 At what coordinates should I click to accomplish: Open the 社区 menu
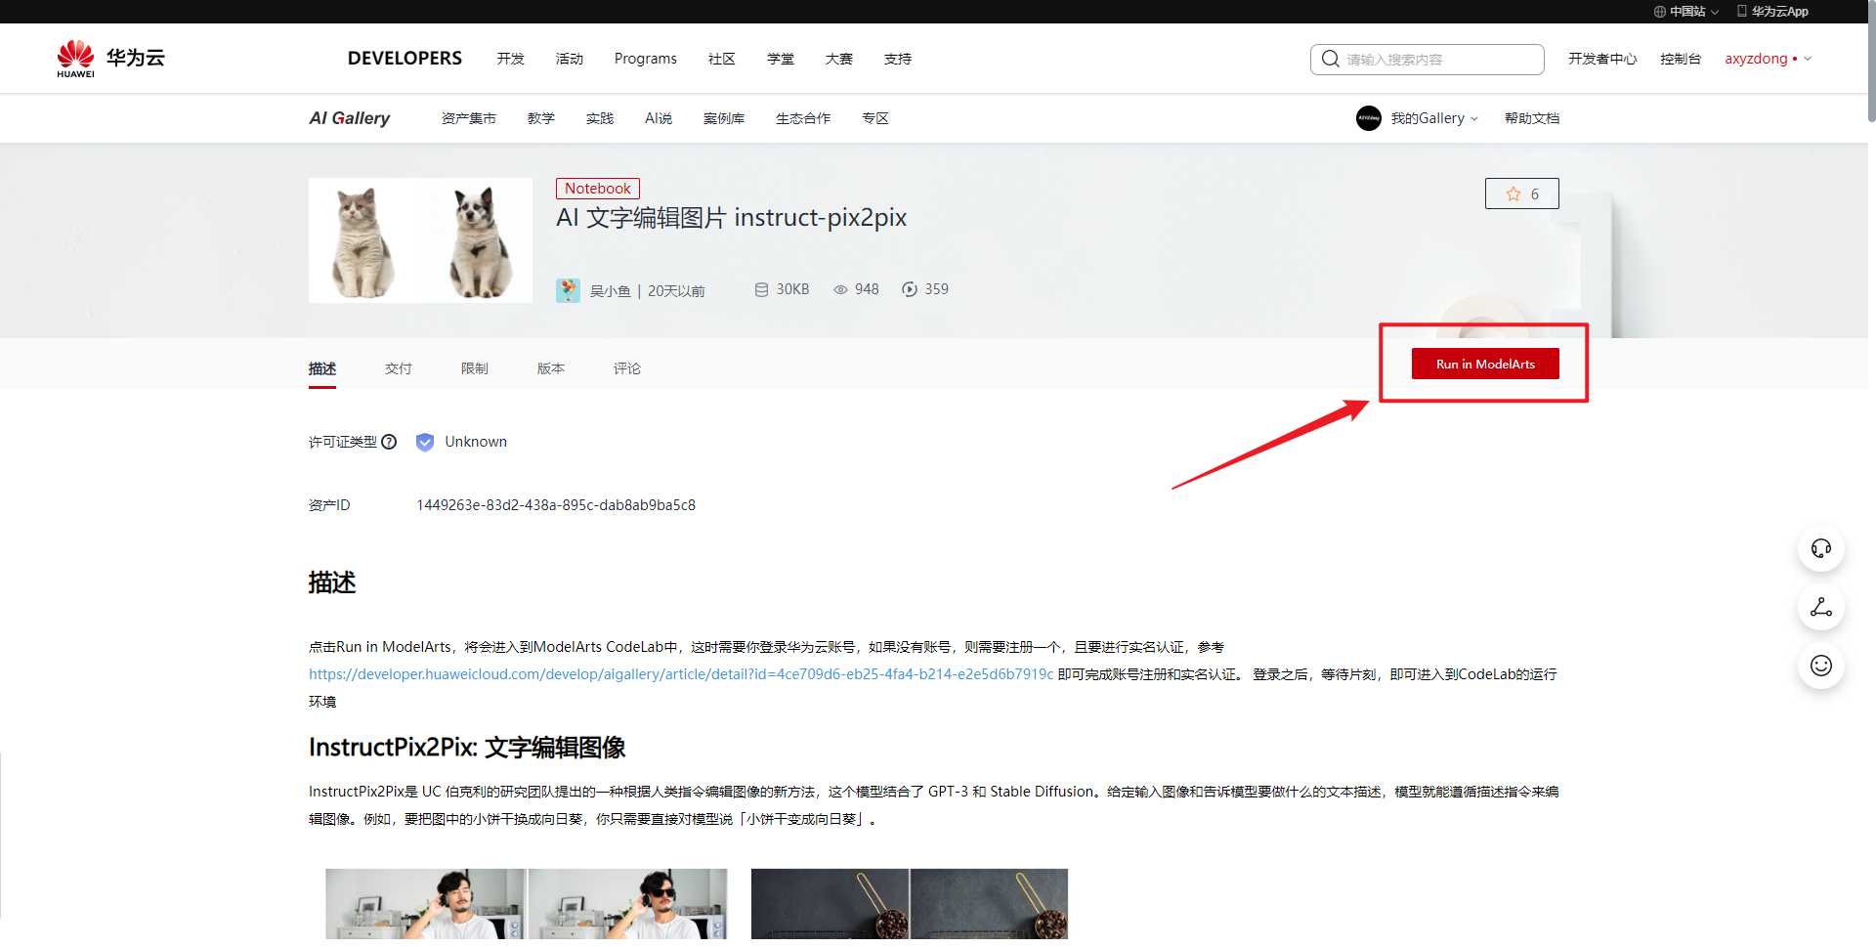tap(722, 59)
